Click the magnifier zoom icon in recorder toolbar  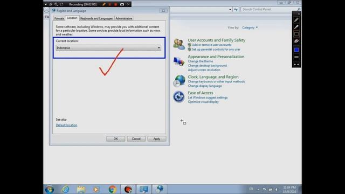click(x=56, y=4)
